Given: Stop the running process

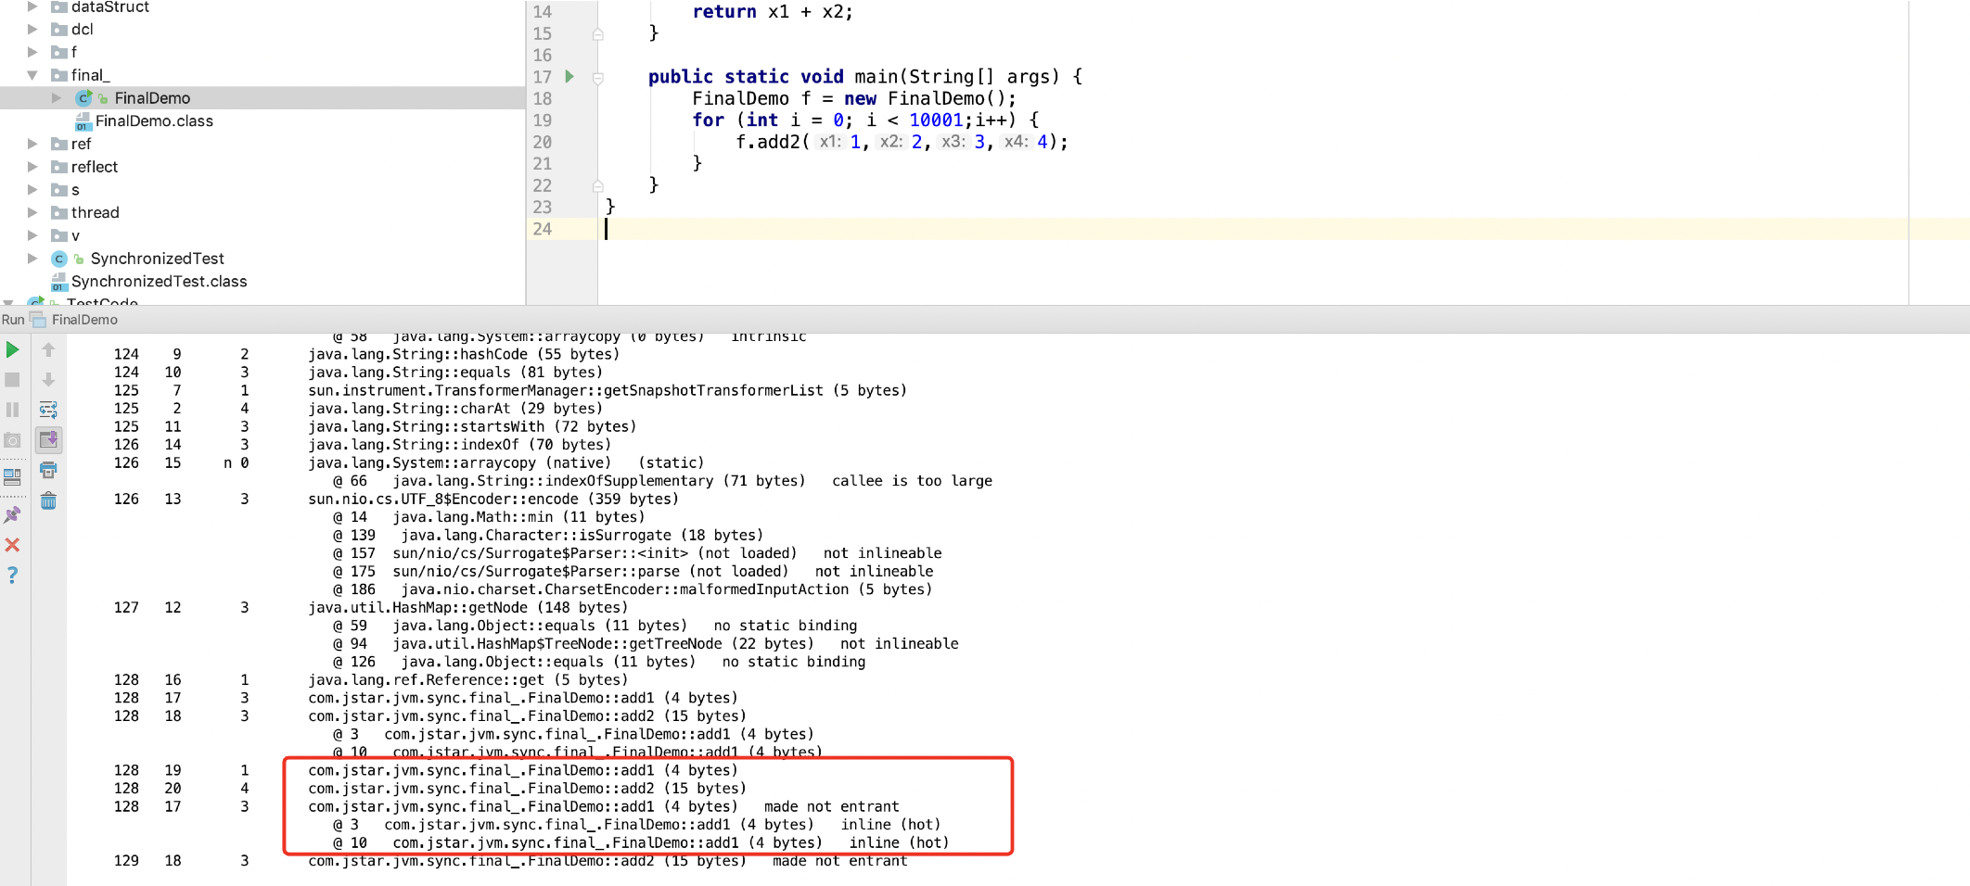Looking at the screenshot, I should tap(12, 379).
